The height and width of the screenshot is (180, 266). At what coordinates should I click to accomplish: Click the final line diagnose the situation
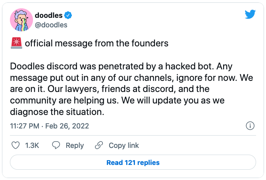click(x=57, y=112)
